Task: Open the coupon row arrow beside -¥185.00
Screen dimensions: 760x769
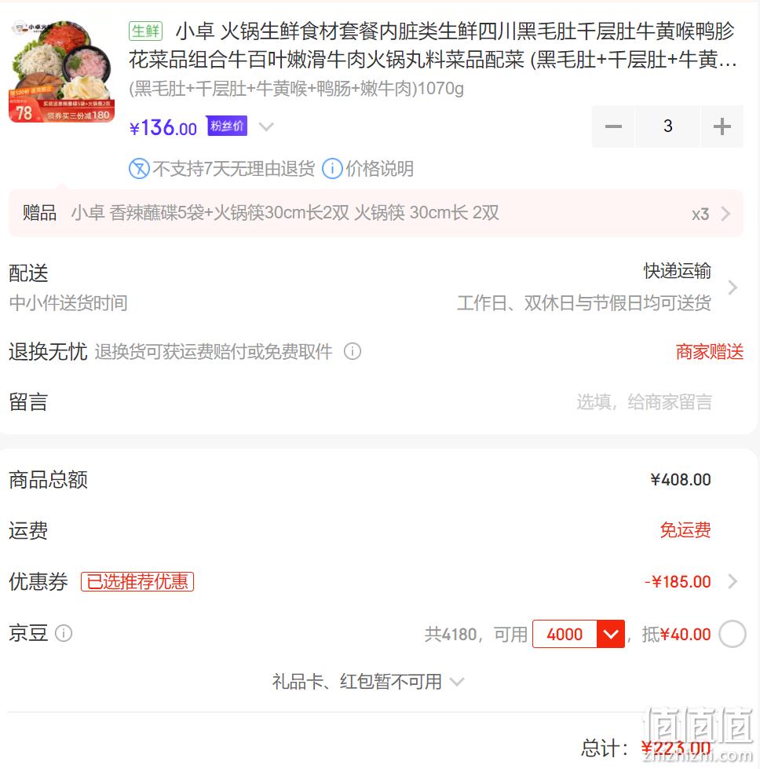Action: click(733, 581)
